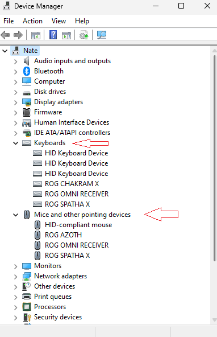
Task: Expand the Display adapters chevron
Action: [15, 102]
